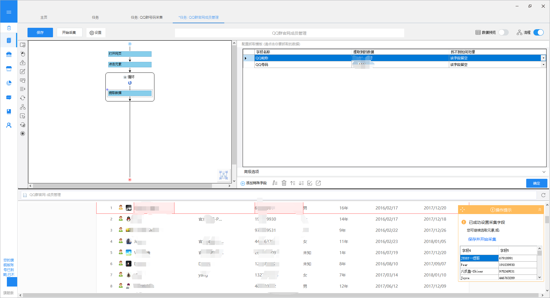
Task: Select the mouse hover cursor tool
Action: [x=23, y=116]
